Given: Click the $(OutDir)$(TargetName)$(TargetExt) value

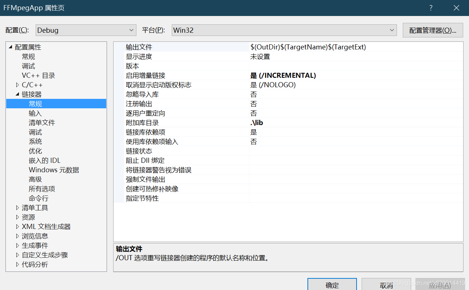Looking at the screenshot, I should (308, 47).
